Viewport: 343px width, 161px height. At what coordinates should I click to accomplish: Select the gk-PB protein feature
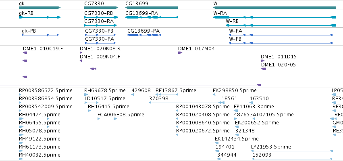point(40,35)
